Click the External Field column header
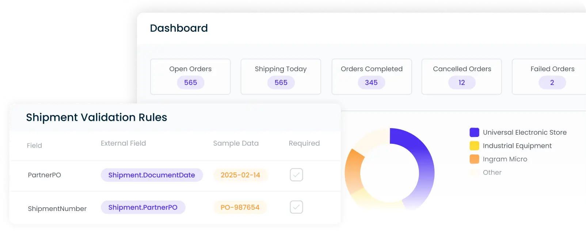 (x=123, y=143)
